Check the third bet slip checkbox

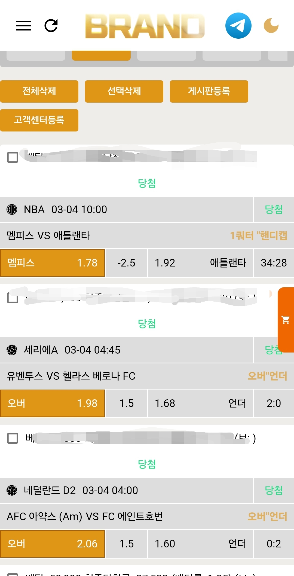point(13,438)
